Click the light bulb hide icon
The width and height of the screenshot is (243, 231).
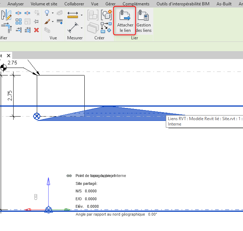47,13
